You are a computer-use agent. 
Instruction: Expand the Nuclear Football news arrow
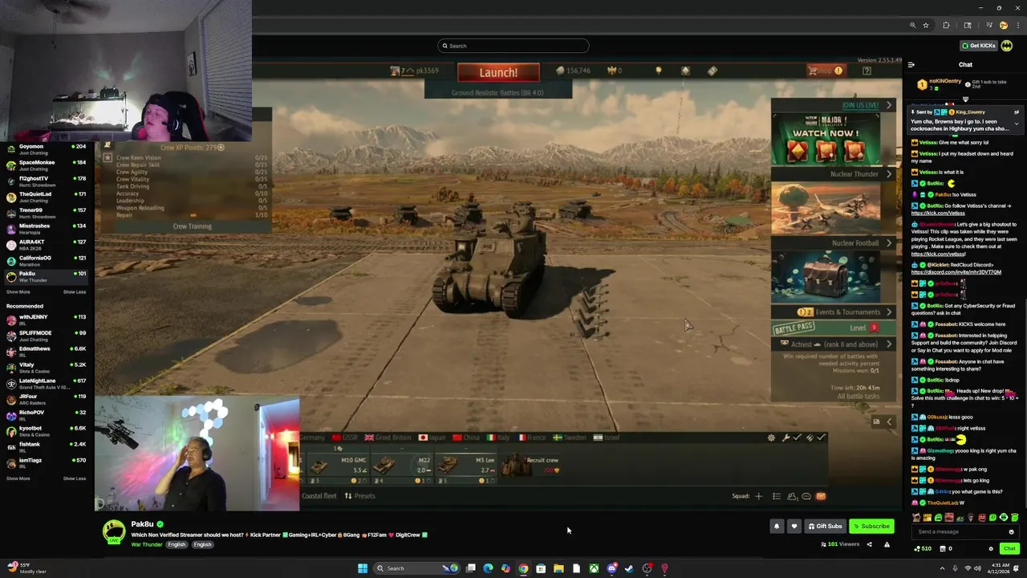(889, 243)
